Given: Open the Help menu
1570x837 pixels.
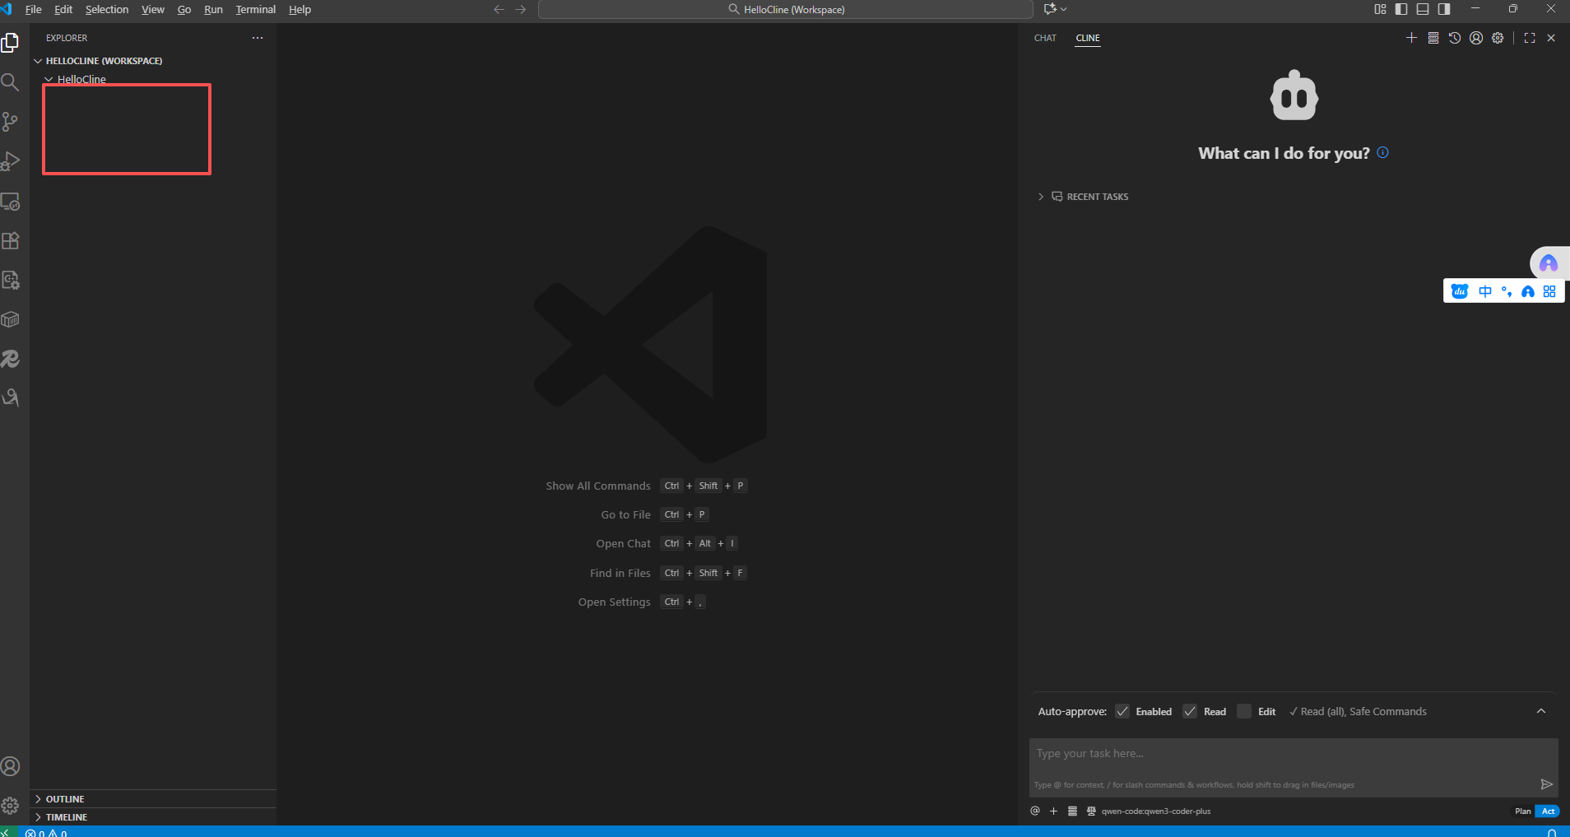Looking at the screenshot, I should [300, 9].
